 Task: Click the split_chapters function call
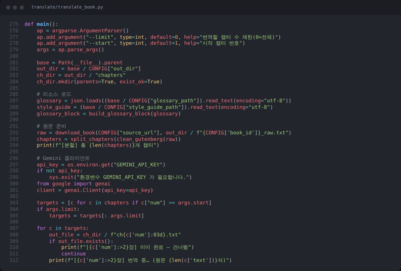pos(92,139)
